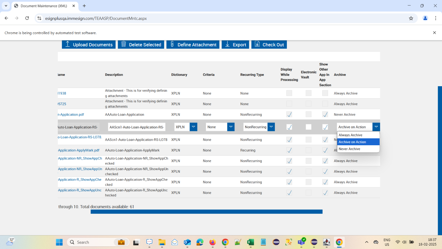The image size is (442, 249).
Task: Open Excel from the taskbar
Action: pos(250,242)
